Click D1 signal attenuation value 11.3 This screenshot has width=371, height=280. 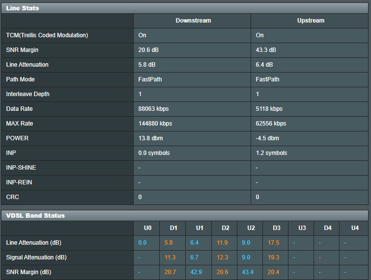pyautogui.click(x=170, y=257)
